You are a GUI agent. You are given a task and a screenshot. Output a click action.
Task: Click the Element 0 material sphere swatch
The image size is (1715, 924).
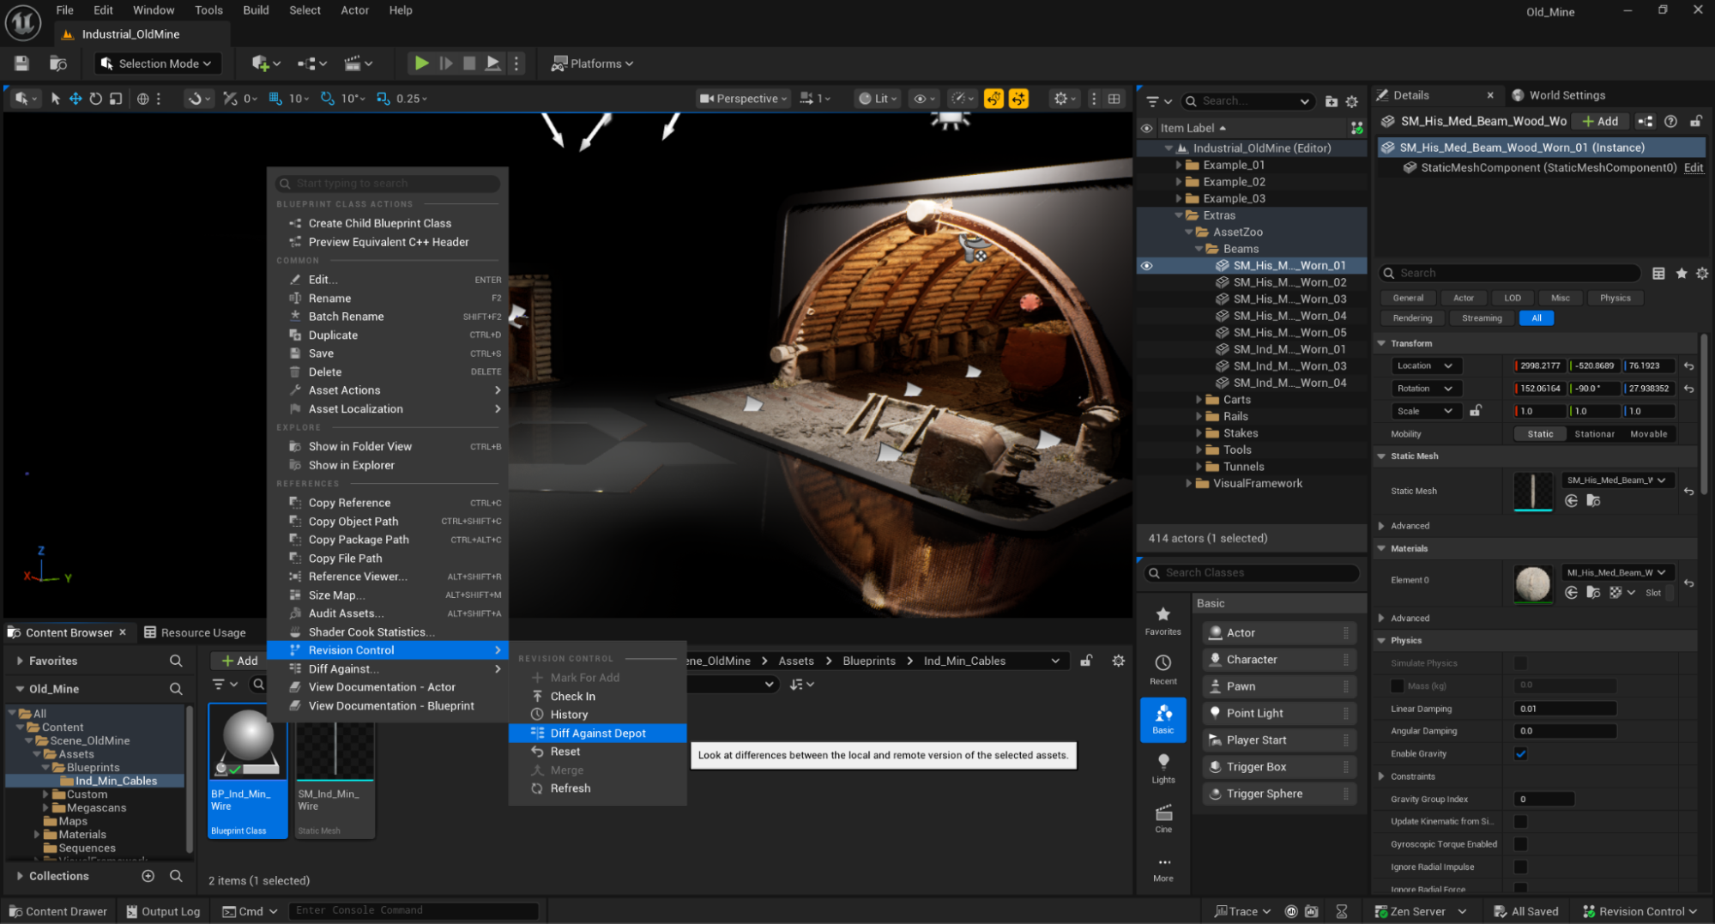pyautogui.click(x=1531, y=583)
